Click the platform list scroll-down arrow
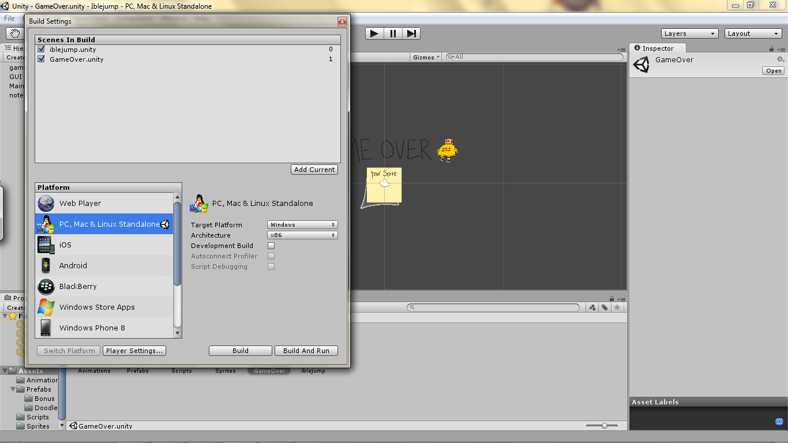 coord(178,333)
